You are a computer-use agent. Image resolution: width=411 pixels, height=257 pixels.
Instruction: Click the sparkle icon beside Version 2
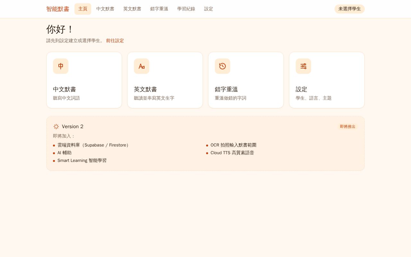click(56, 127)
